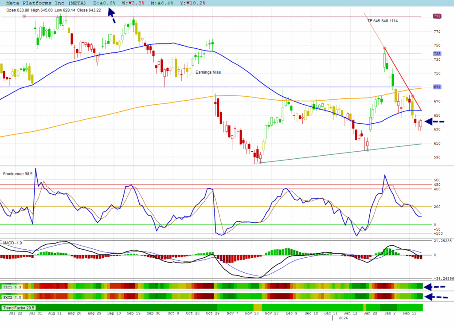Select the 792 price level tag
This screenshot has width=454, height=326.
(437, 16)
